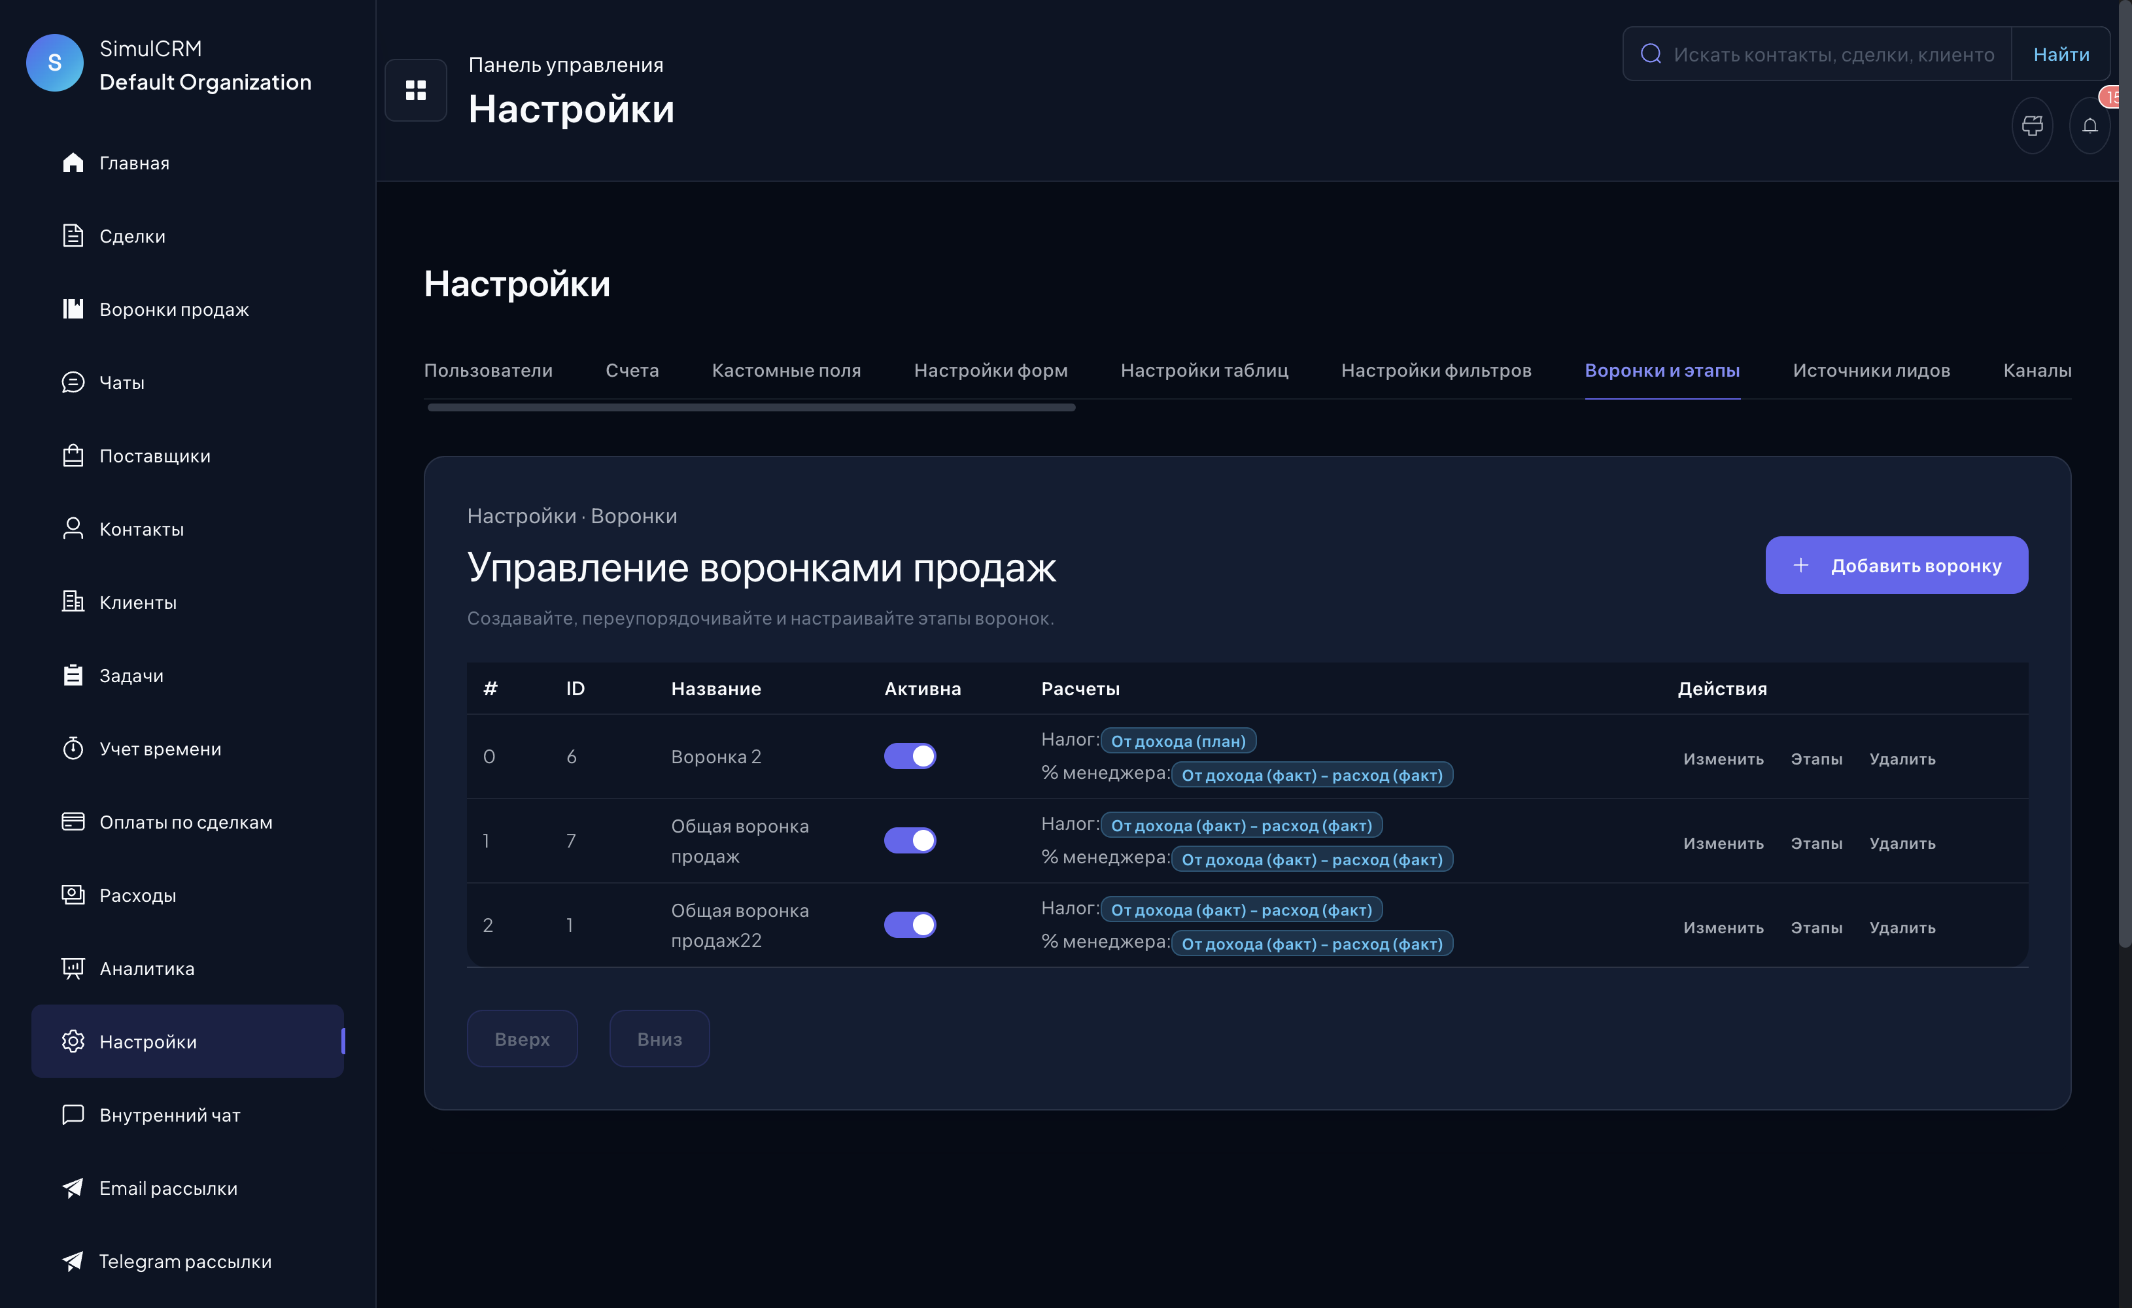Disable the Воронка 2 active toggle
Image resolution: width=2132 pixels, height=1308 pixels.
tap(910, 755)
